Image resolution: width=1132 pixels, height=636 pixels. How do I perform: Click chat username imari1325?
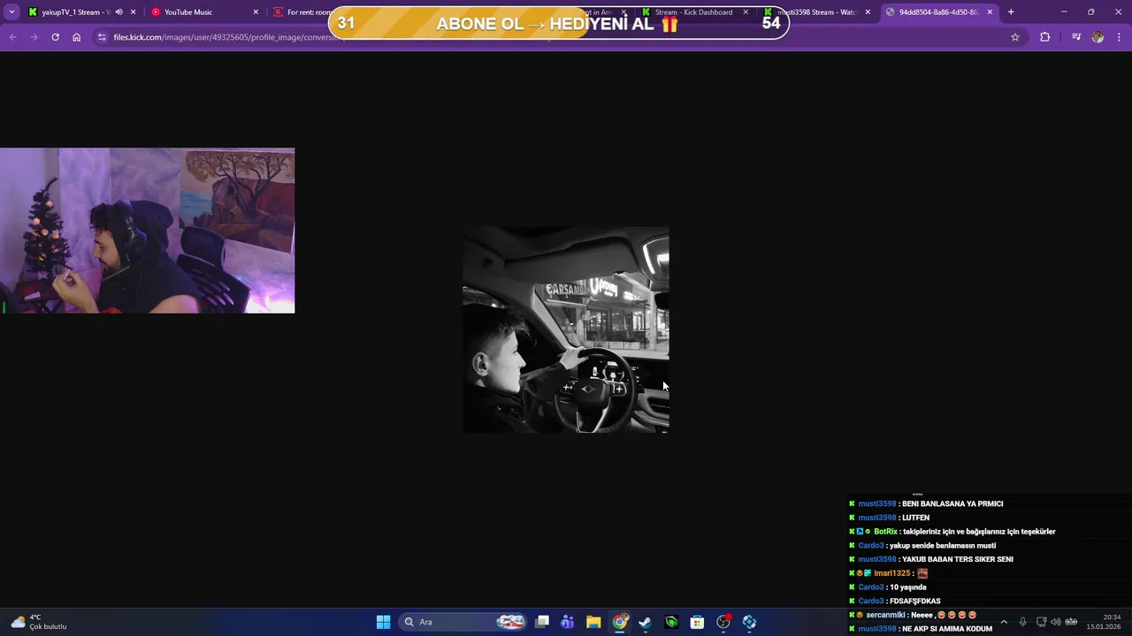pyautogui.click(x=891, y=573)
